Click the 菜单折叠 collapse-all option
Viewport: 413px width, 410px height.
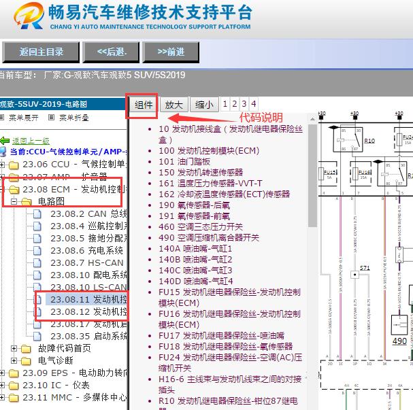74,118
